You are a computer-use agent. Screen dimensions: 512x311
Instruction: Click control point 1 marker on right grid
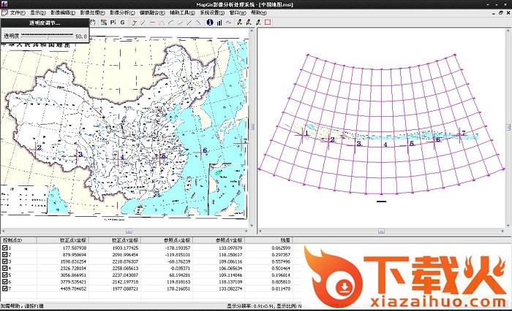pos(303,134)
